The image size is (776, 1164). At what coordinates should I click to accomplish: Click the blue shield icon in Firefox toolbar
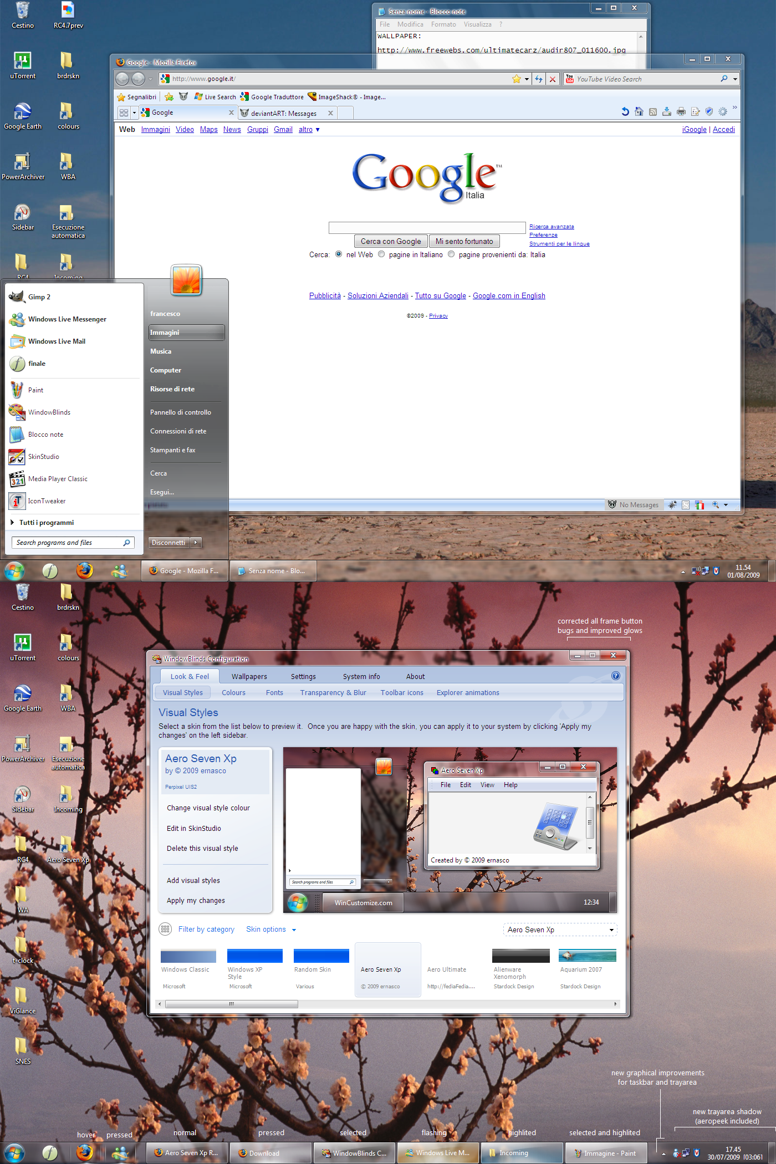709,111
